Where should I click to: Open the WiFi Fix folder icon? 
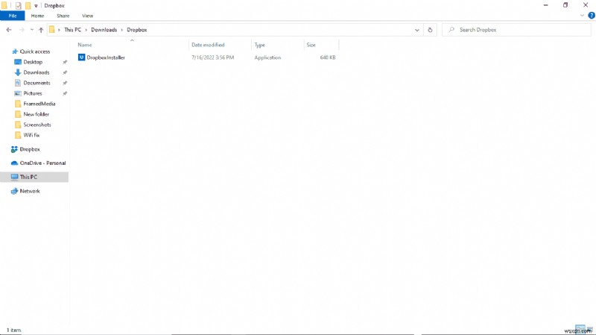point(17,135)
